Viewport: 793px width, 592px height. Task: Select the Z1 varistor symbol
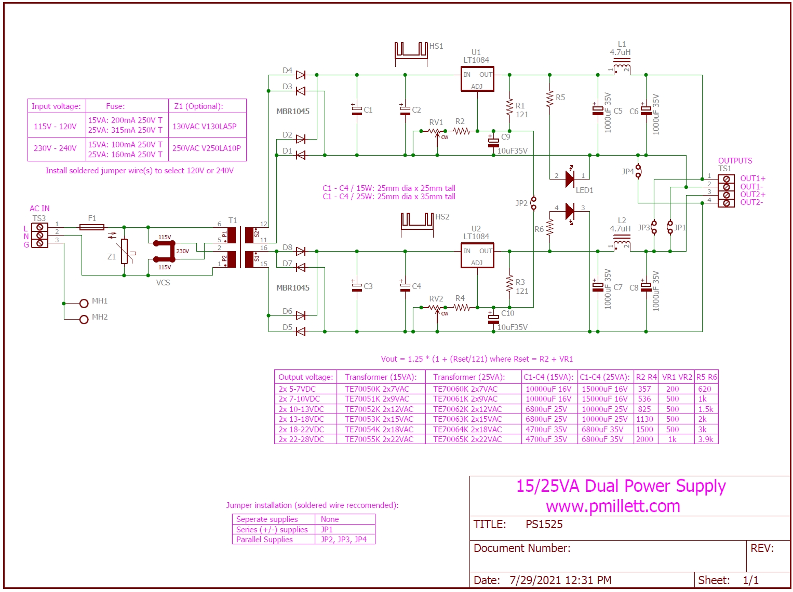(125, 252)
